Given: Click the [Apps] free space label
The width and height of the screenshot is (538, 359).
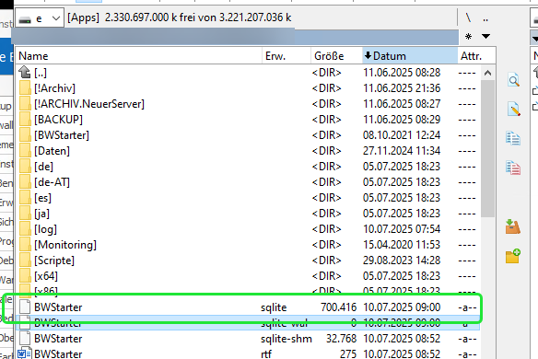Looking at the screenshot, I should [180, 17].
